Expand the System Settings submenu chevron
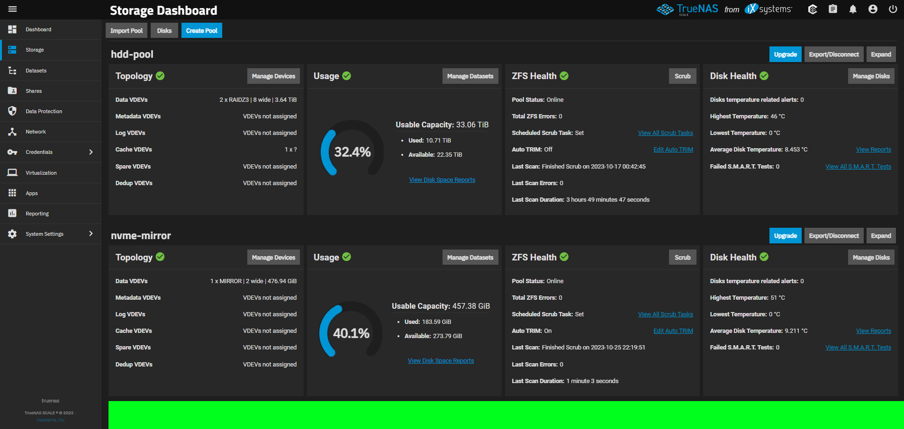904x429 pixels. click(91, 234)
